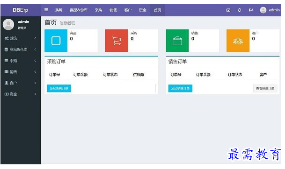Click the 客户 label in sidebar
Screen dimensions: 285x169
[x=13, y=83]
